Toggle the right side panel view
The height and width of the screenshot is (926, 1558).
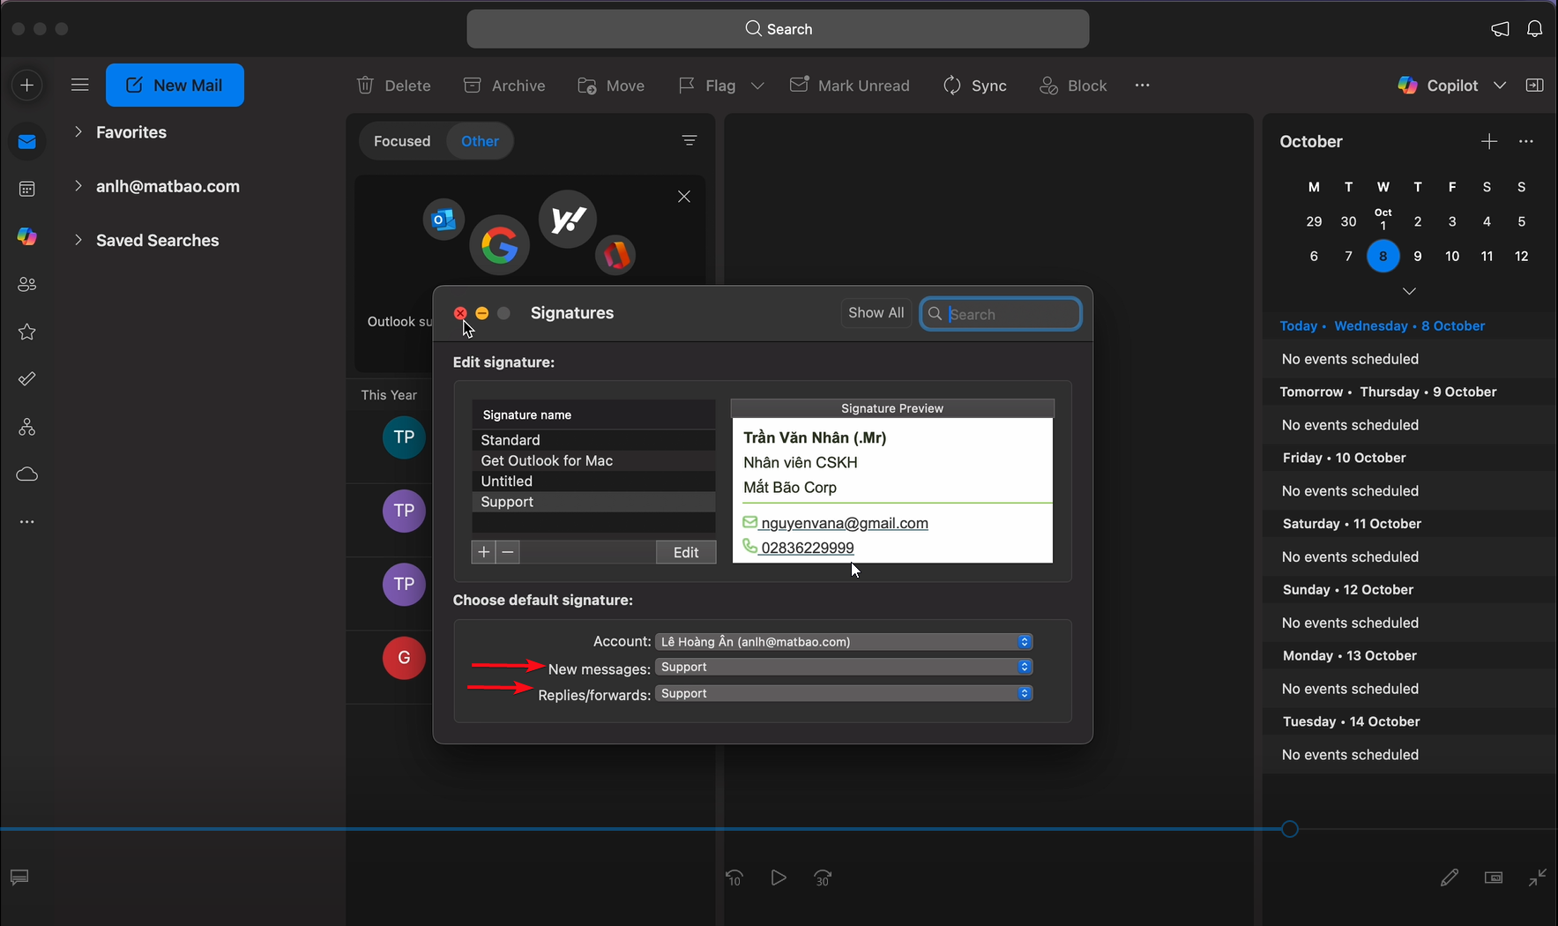[1534, 86]
